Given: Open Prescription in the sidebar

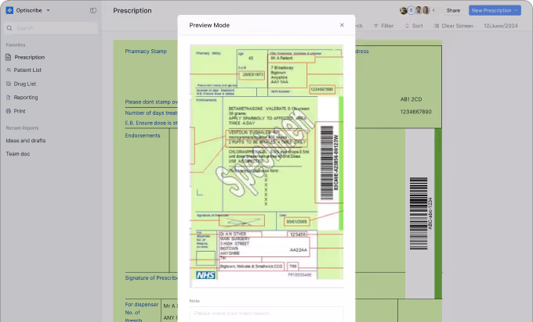Looking at the screenshot, I should [x=30, y=57].
